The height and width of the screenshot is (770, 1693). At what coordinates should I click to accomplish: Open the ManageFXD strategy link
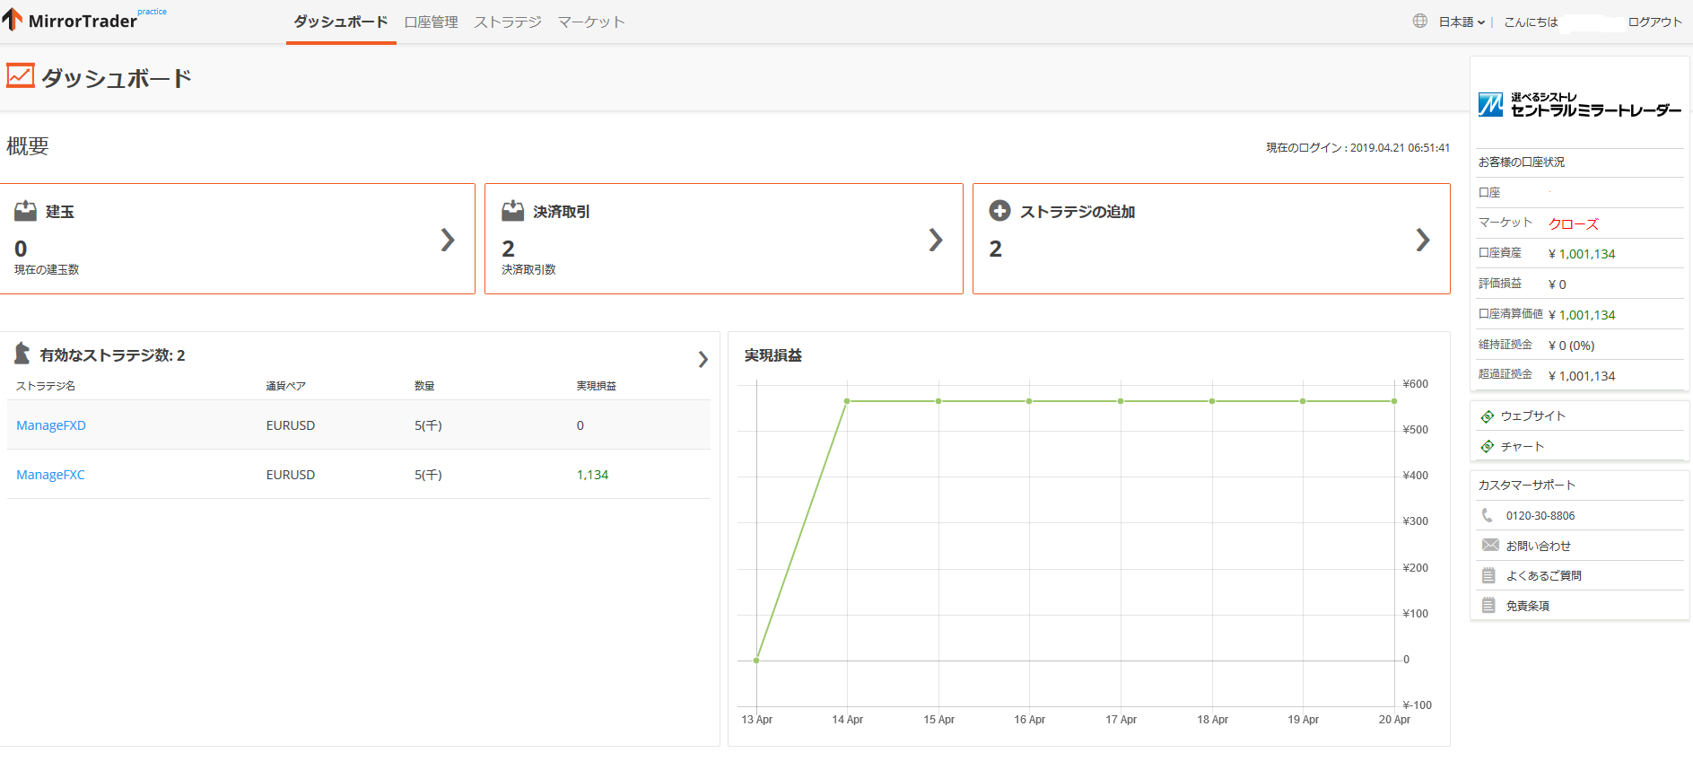pos(51,425)
